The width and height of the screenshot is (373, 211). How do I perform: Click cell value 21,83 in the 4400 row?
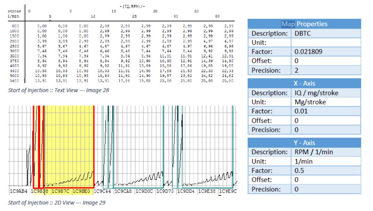[x=186, y=71]
